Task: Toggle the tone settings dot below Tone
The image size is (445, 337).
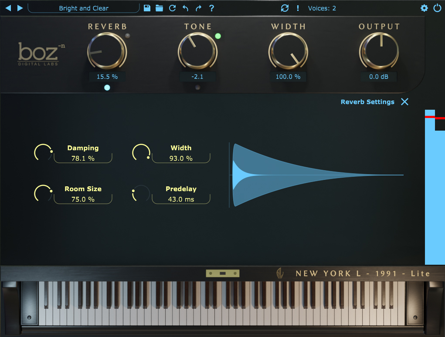Action: point(197,88)
